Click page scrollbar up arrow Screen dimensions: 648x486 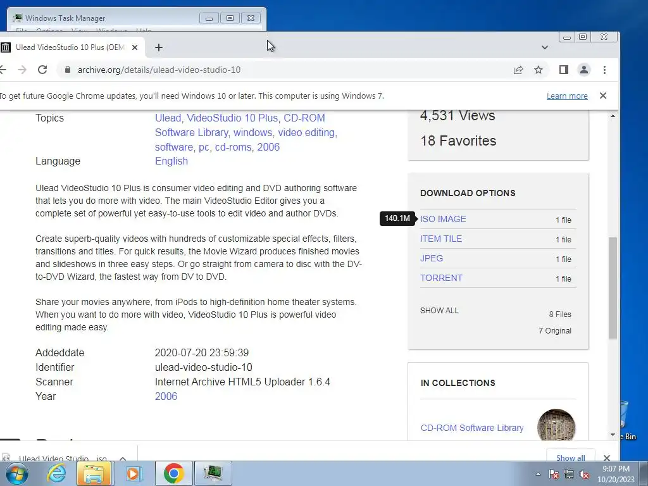[x=613, y=116]
